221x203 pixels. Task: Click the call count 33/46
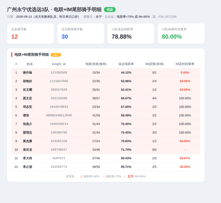pos(96,150)
